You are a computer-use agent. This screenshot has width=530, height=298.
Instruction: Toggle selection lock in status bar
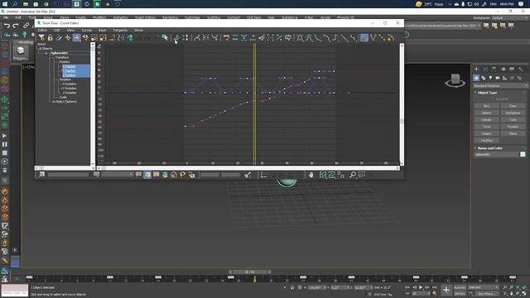[x=292, y=287]
